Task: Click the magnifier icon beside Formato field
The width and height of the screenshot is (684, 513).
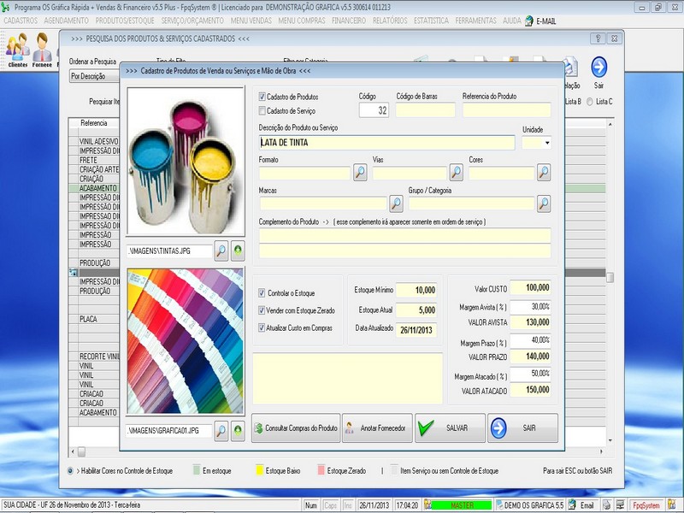Action: coord(360,173)
